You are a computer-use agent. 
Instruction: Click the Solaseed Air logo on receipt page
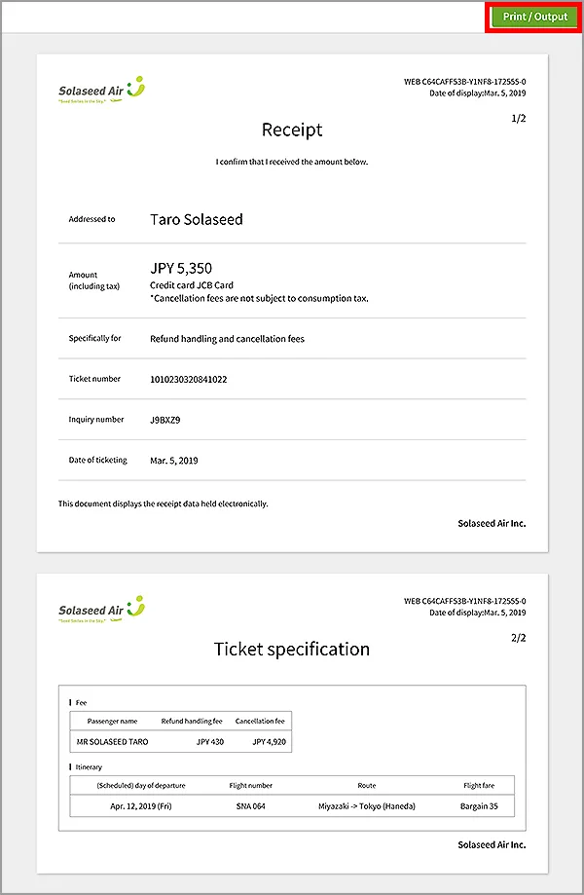[101, 90]
